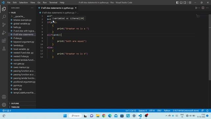Change end of line sequence CRLF
This screenshot has height=119, width=211.
point(159,111)
